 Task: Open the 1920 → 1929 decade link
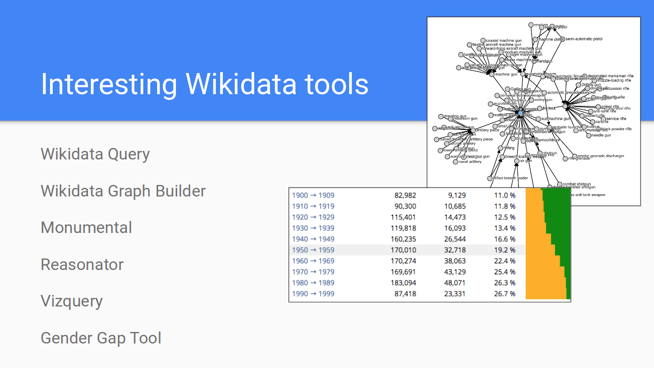coord(313,217)
